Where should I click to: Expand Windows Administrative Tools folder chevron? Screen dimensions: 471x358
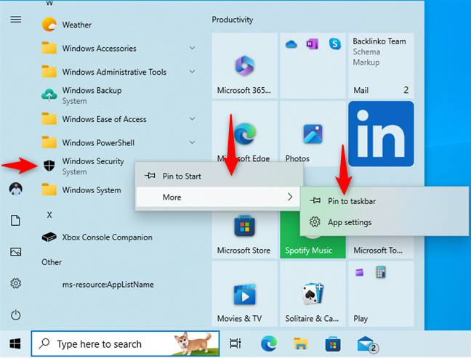[x=192, y=72]
